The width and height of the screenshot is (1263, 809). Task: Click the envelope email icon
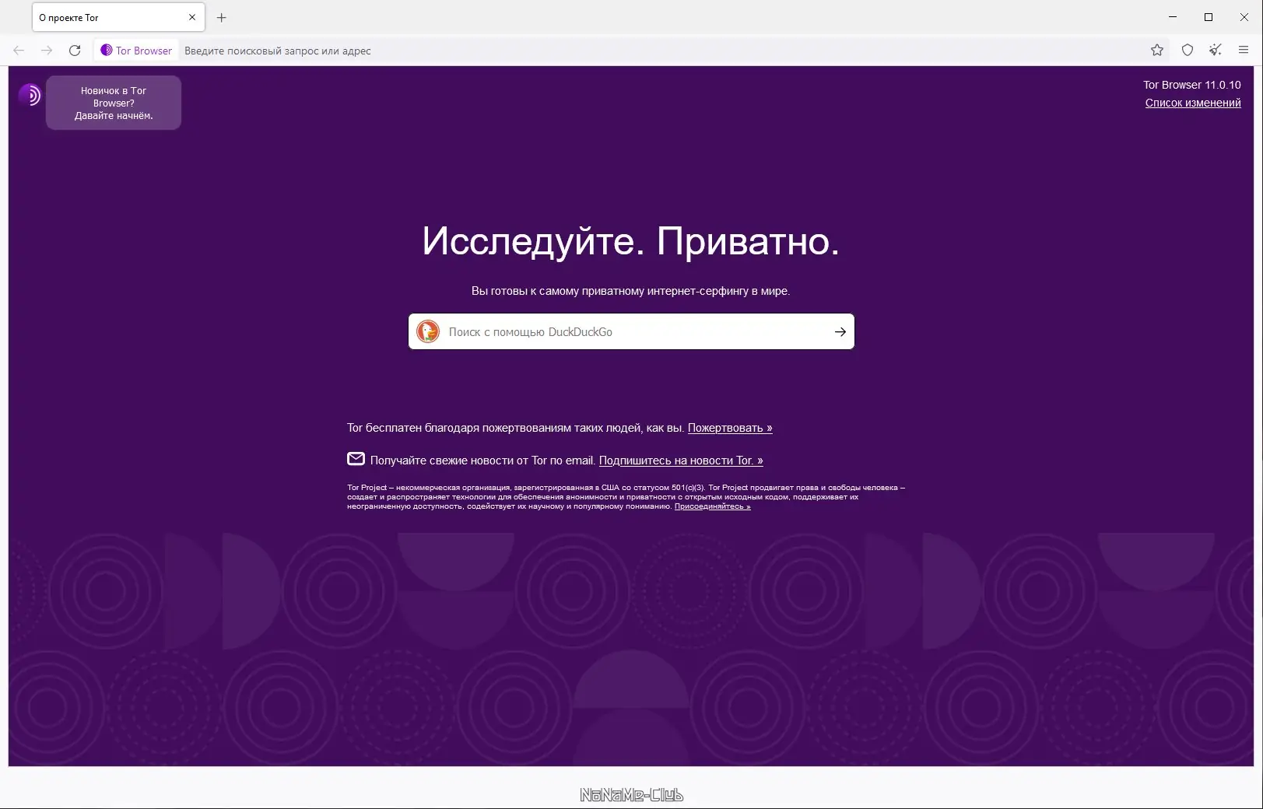click(356, 459)
